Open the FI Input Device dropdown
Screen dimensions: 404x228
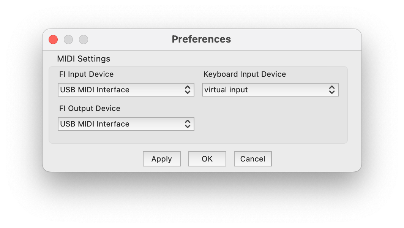[126, 90]
